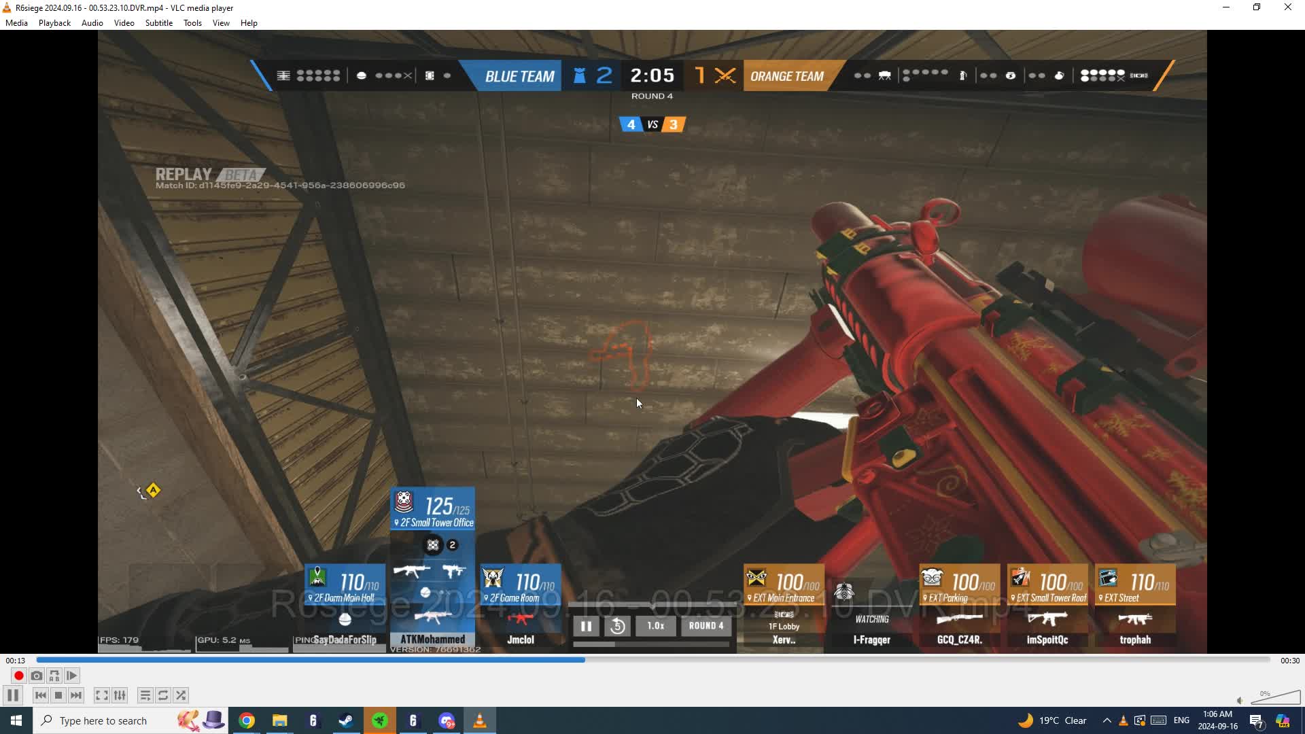1305x734 pixels.
Task: Toggle loop playback mode
Action: click(x=163, y=695)
